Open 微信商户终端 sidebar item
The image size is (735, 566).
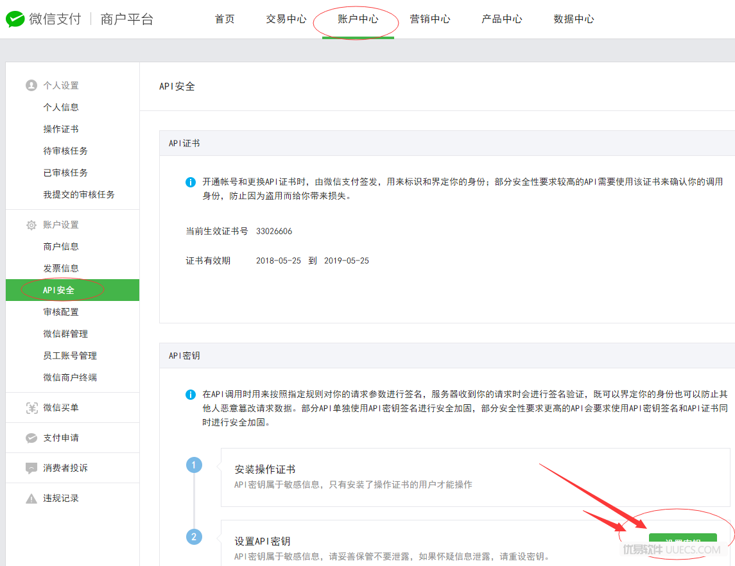point(70,377)
